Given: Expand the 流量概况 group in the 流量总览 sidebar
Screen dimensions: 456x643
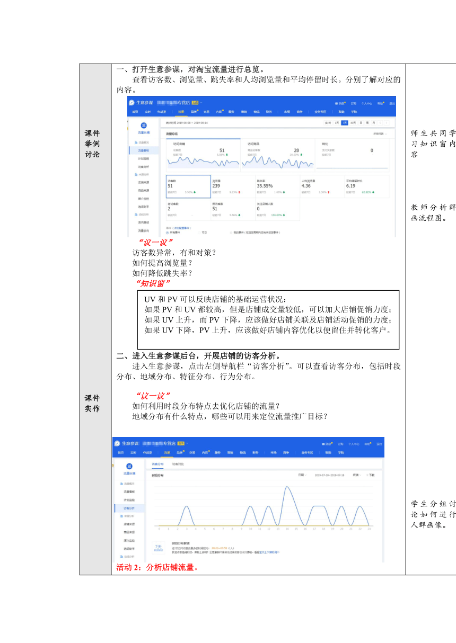Looking at the screenshot, I should click(x=142, y=142).
